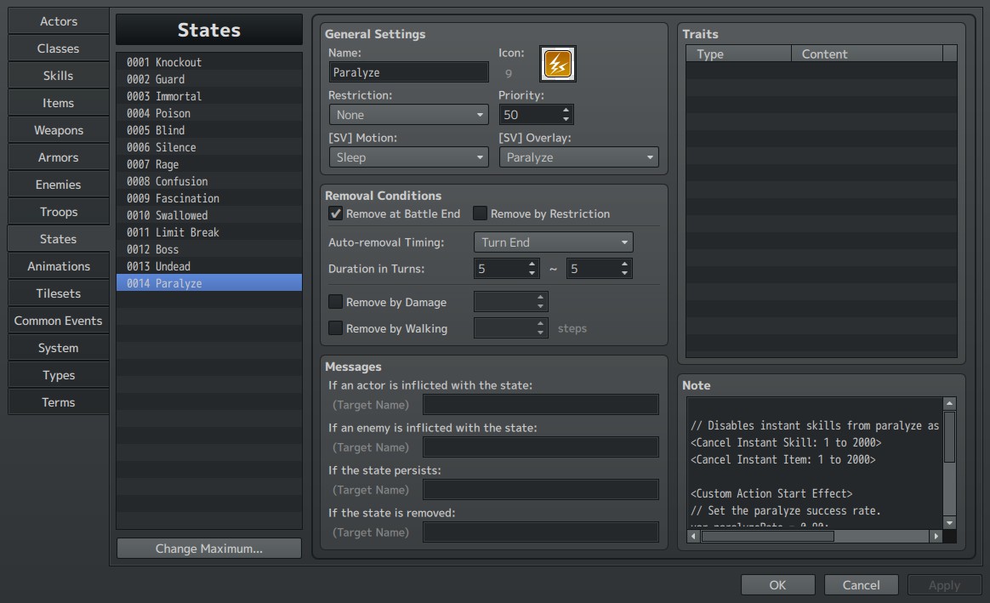
Task: Open the Common Events tab
Action: pyautogui.click(x=58, y=321)
